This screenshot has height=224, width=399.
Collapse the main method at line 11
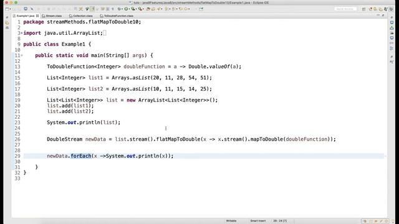click(22, 55)
